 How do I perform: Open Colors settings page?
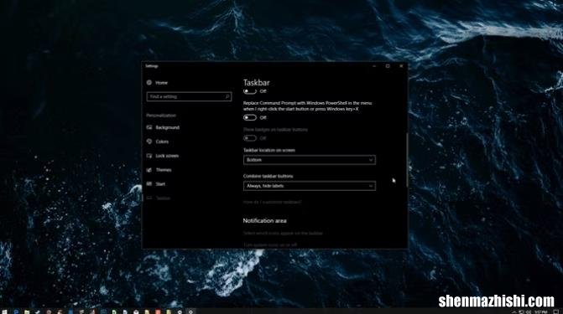pos(158,142)
